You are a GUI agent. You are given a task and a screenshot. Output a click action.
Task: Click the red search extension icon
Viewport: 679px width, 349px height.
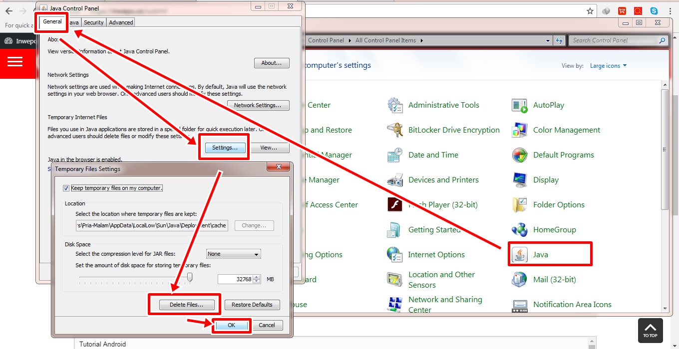coord(638,11)
